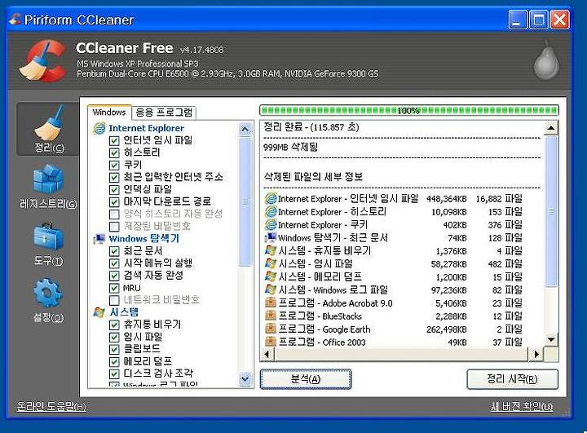
Task: Click the icon beside 시스템 - 임시 파일 result
Action: coord(271,263)
